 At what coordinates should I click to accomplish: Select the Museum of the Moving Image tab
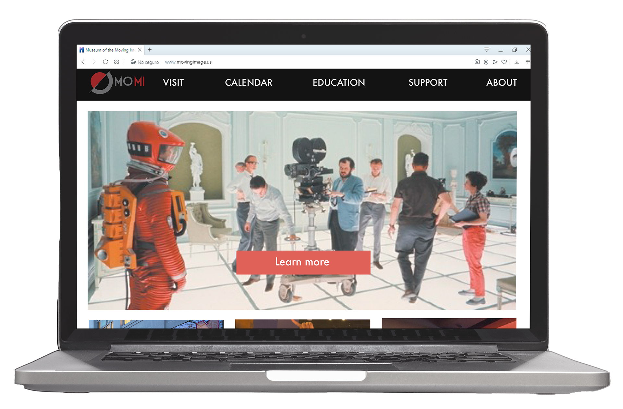click(110, 50)
